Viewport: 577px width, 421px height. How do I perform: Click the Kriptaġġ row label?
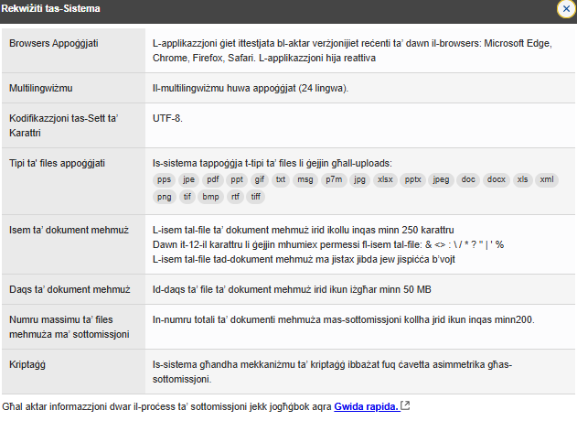coord(27,364)
